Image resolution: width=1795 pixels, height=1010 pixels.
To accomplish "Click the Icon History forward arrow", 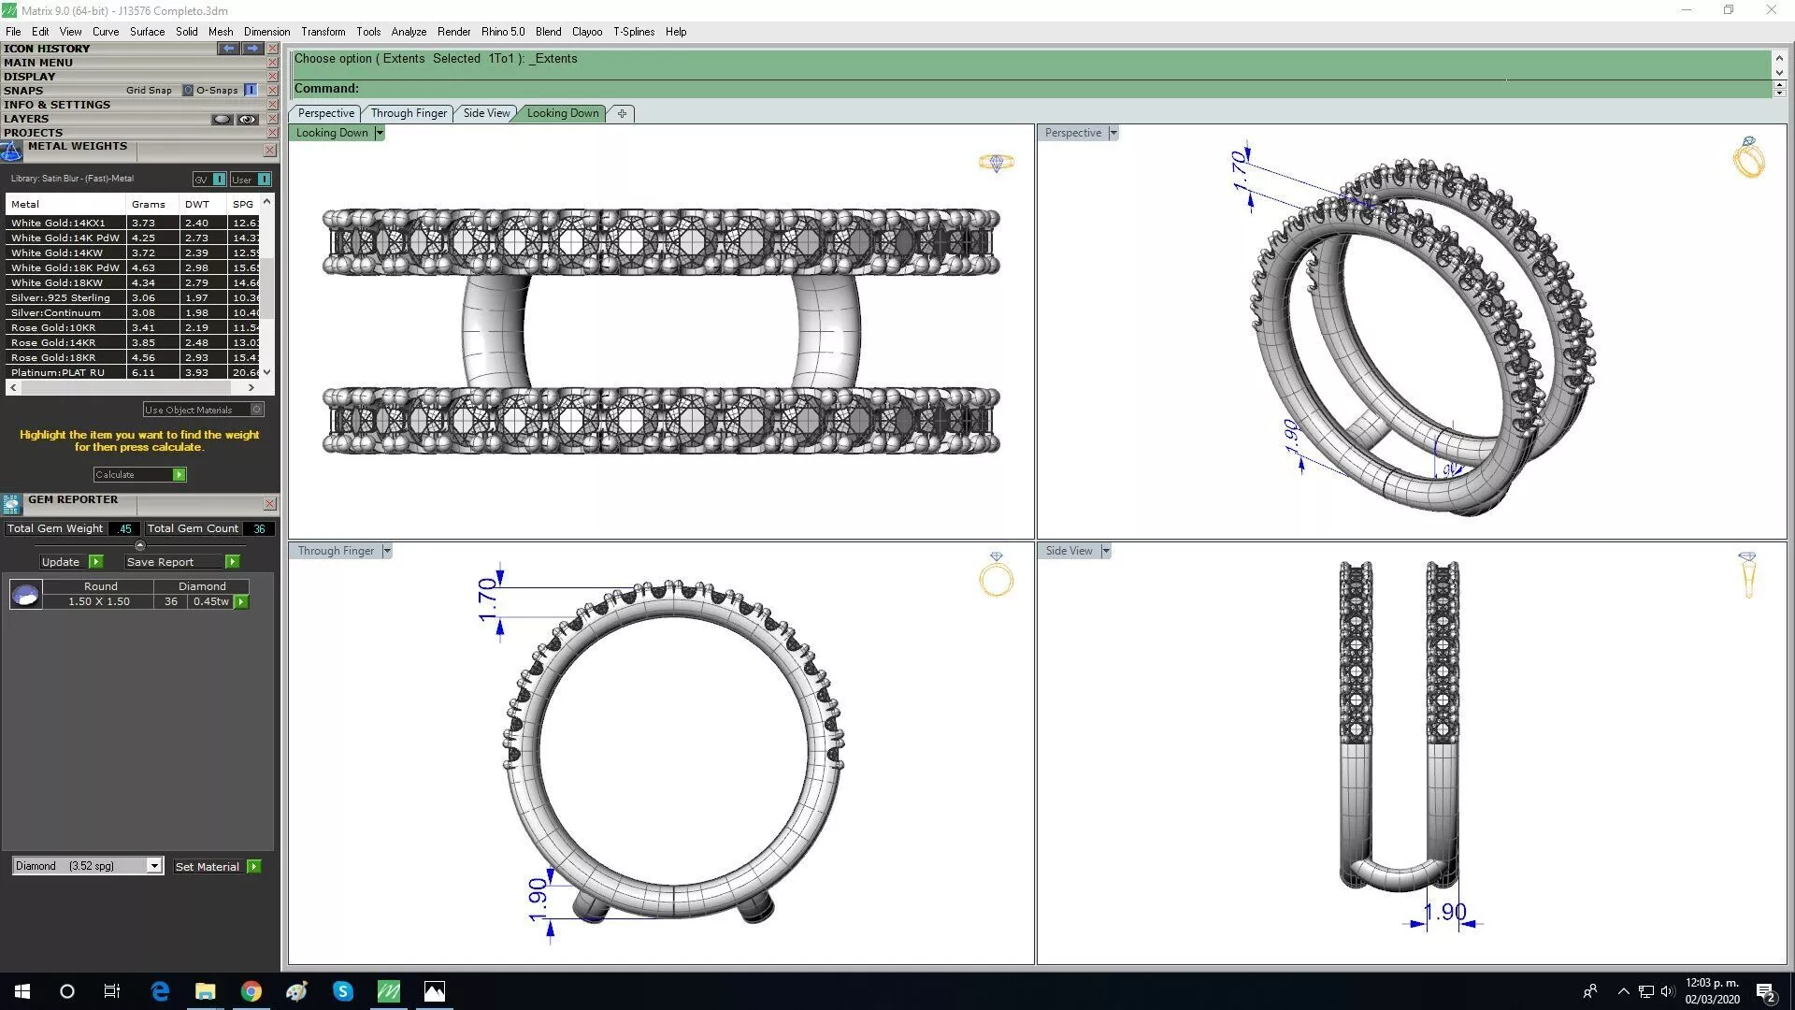I will coord(252,48).
